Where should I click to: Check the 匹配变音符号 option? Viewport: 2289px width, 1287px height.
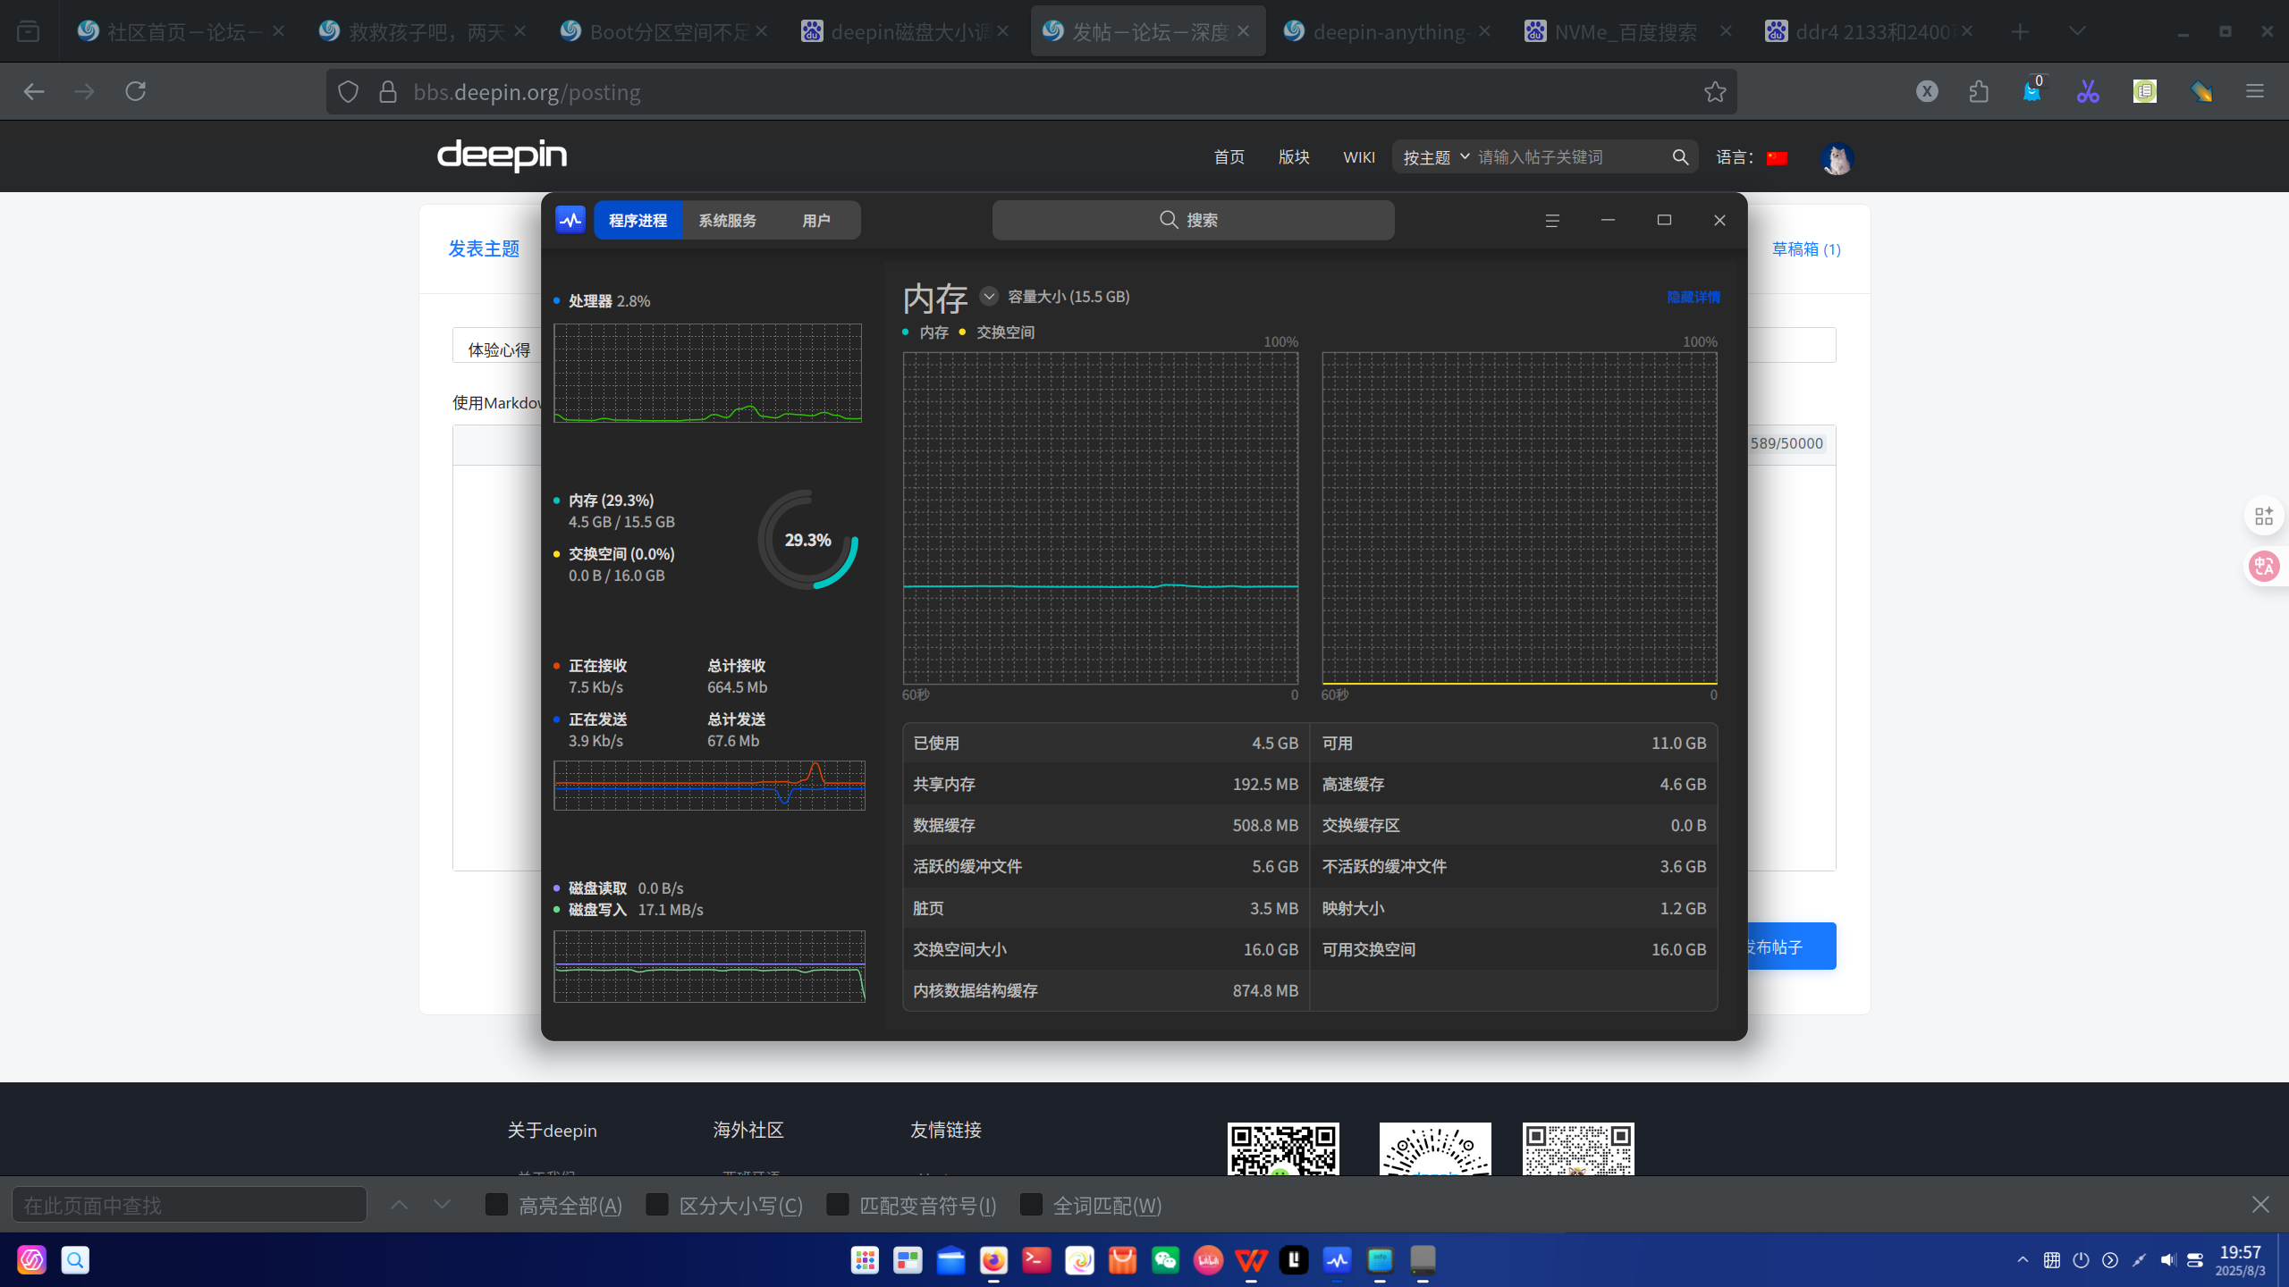pyautogui.click(x=838, y=1205)
